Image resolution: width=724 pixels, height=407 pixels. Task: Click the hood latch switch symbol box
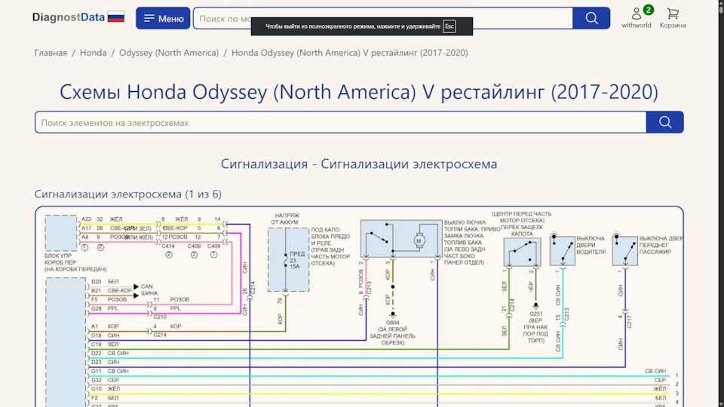(522, 252)
